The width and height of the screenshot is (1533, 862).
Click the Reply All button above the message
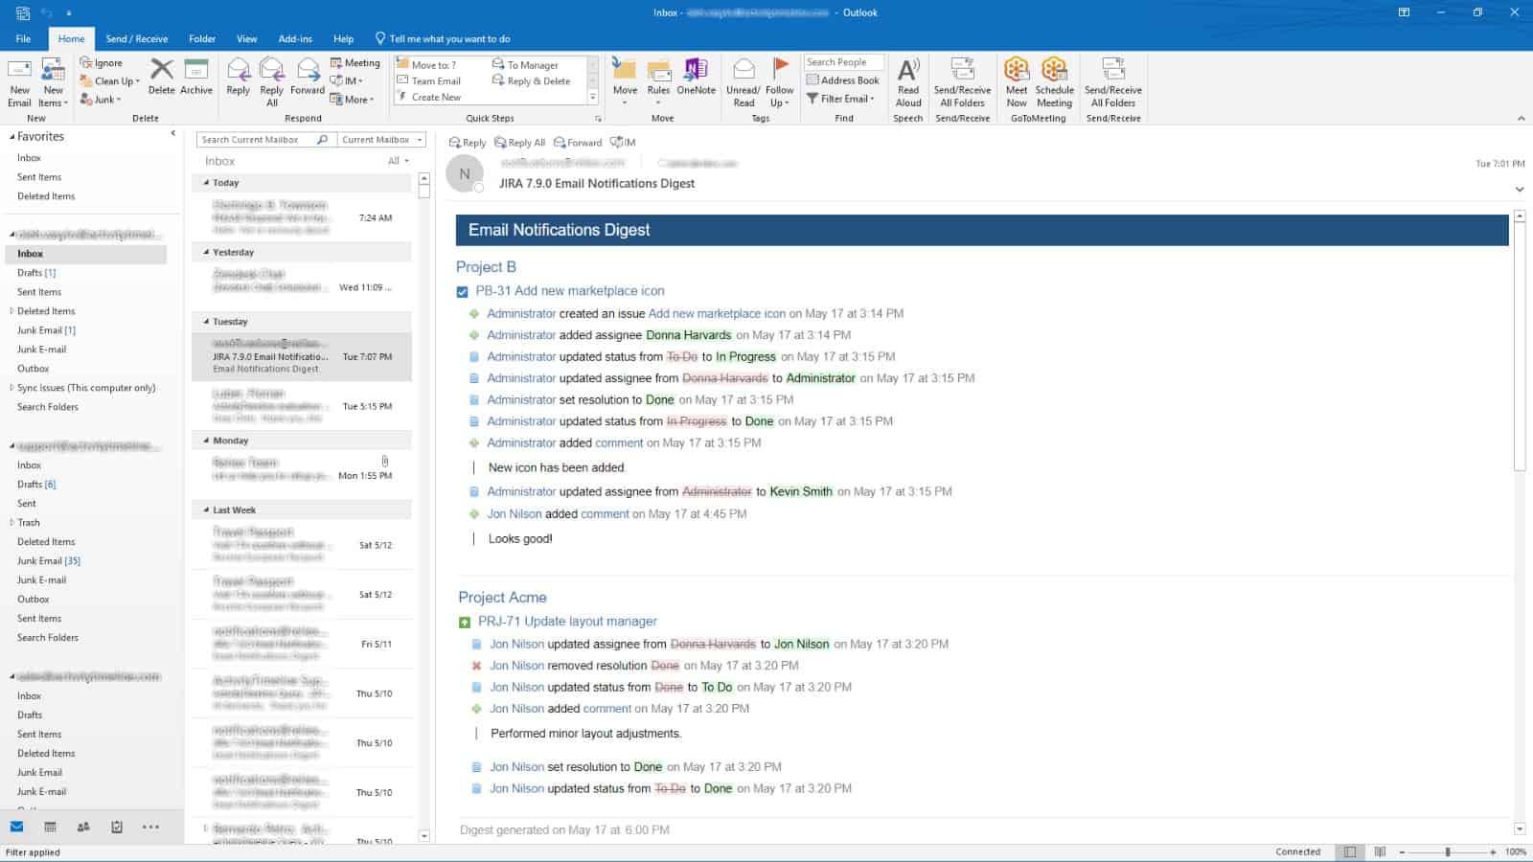coord(520,142)
